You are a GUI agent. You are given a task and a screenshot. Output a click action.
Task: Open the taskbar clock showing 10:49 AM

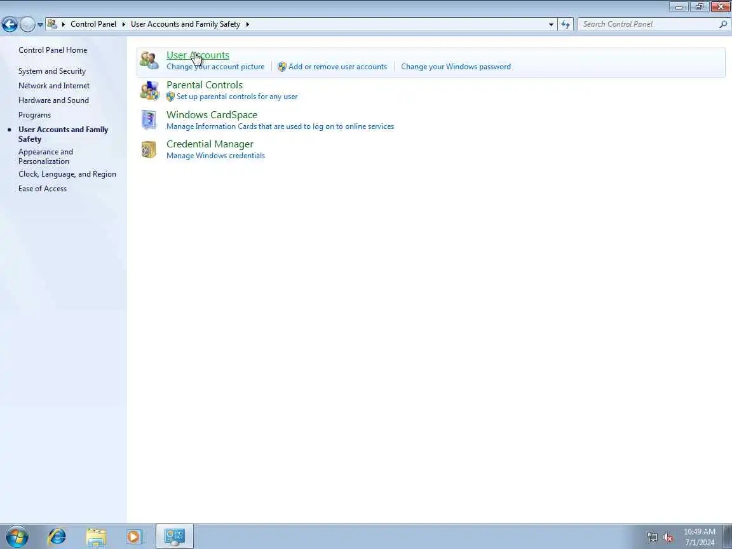tap(700, 537)
